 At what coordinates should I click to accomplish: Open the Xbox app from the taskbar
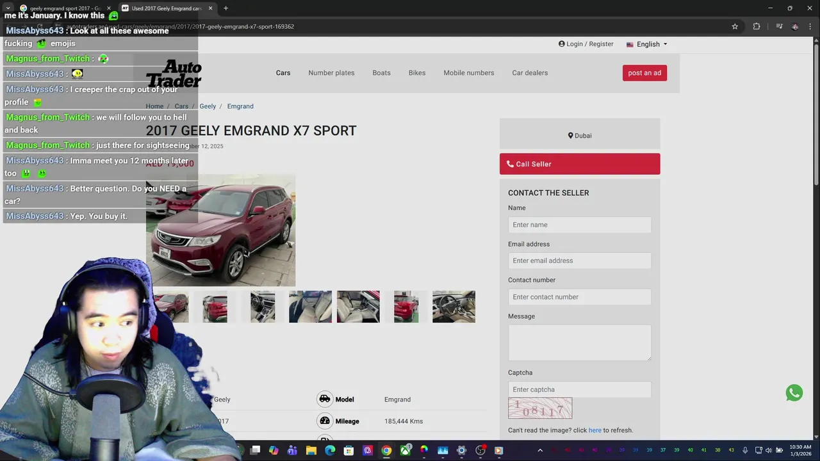(x=405, y=450)
